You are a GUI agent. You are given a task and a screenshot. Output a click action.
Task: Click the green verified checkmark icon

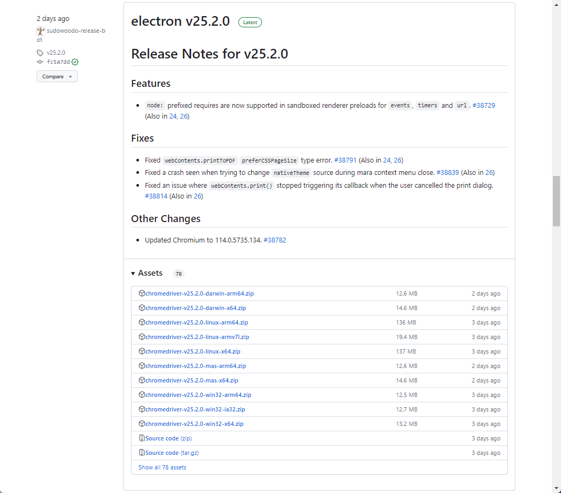click(75, 62)
